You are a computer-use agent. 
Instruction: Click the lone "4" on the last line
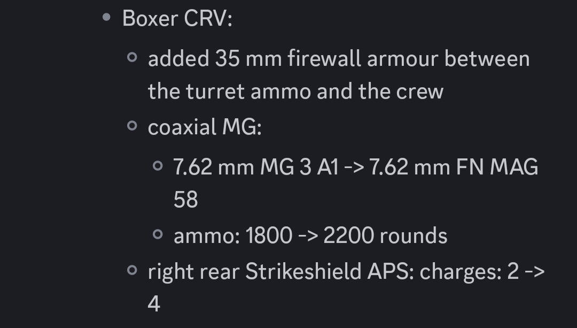[154, 304]
